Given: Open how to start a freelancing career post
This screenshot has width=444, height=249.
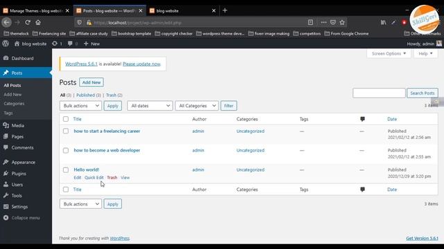Looking at the screenshot, I should pos(107,131).
